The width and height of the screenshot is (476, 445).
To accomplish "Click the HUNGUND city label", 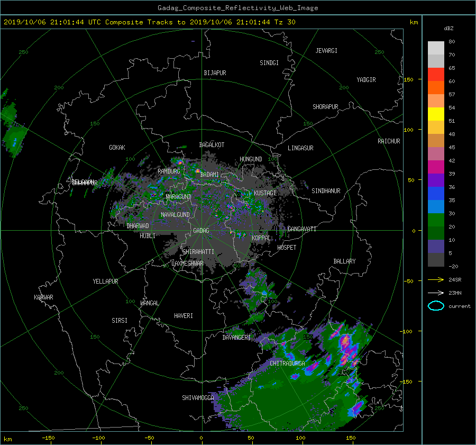I will [x=251, y=159].
